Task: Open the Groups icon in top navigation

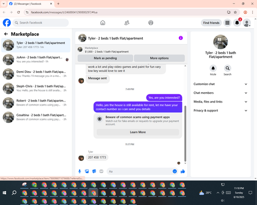Action: [x=151, y=23]
